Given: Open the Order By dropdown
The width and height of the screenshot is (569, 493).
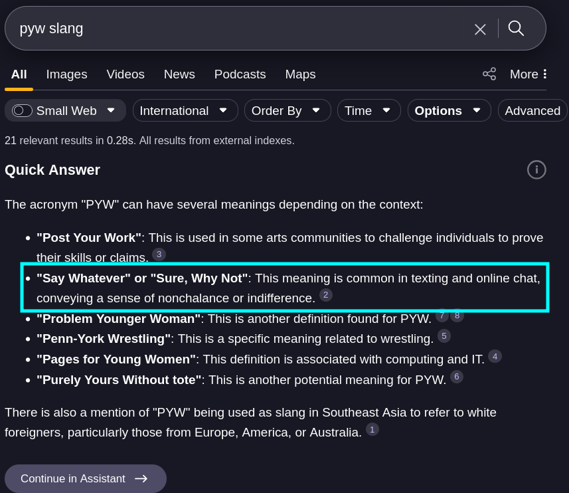Looking at the screenshot, I should 287,110.
